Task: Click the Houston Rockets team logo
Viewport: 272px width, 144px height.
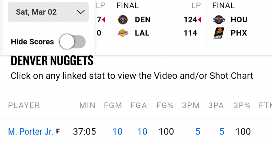Action: coord(219,20)
